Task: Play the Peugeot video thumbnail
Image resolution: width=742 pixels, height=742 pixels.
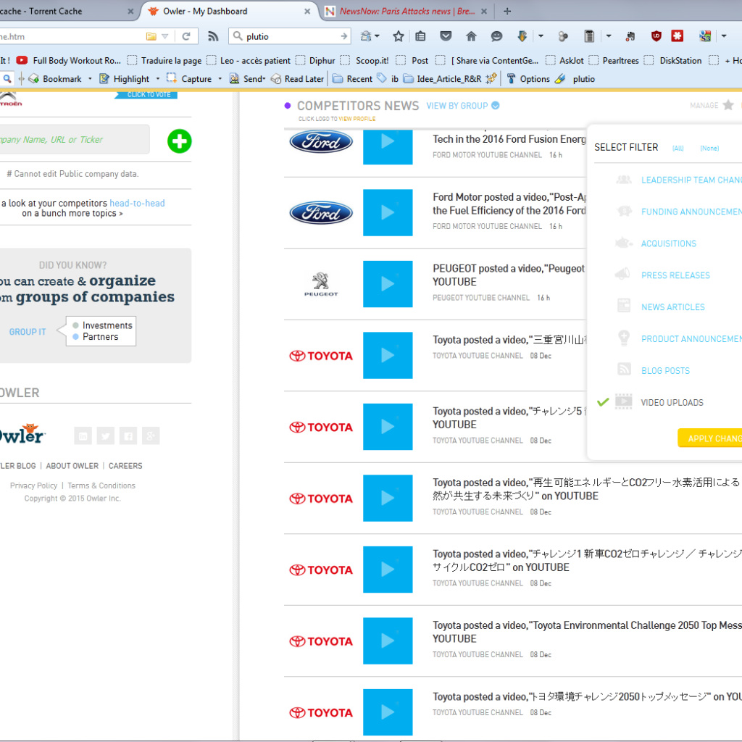Action: [x=388, y=284]
